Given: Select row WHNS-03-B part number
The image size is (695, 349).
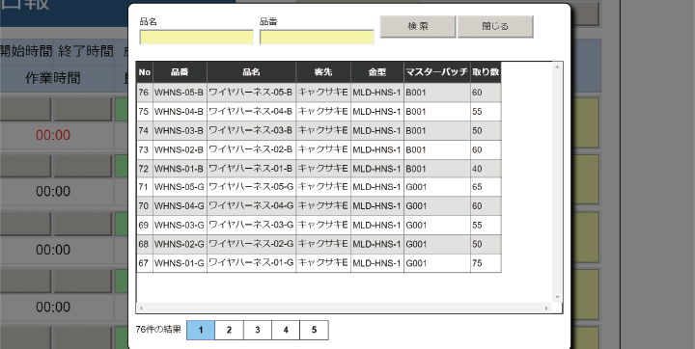Looking at the screenshot, I should coord(179,131).
